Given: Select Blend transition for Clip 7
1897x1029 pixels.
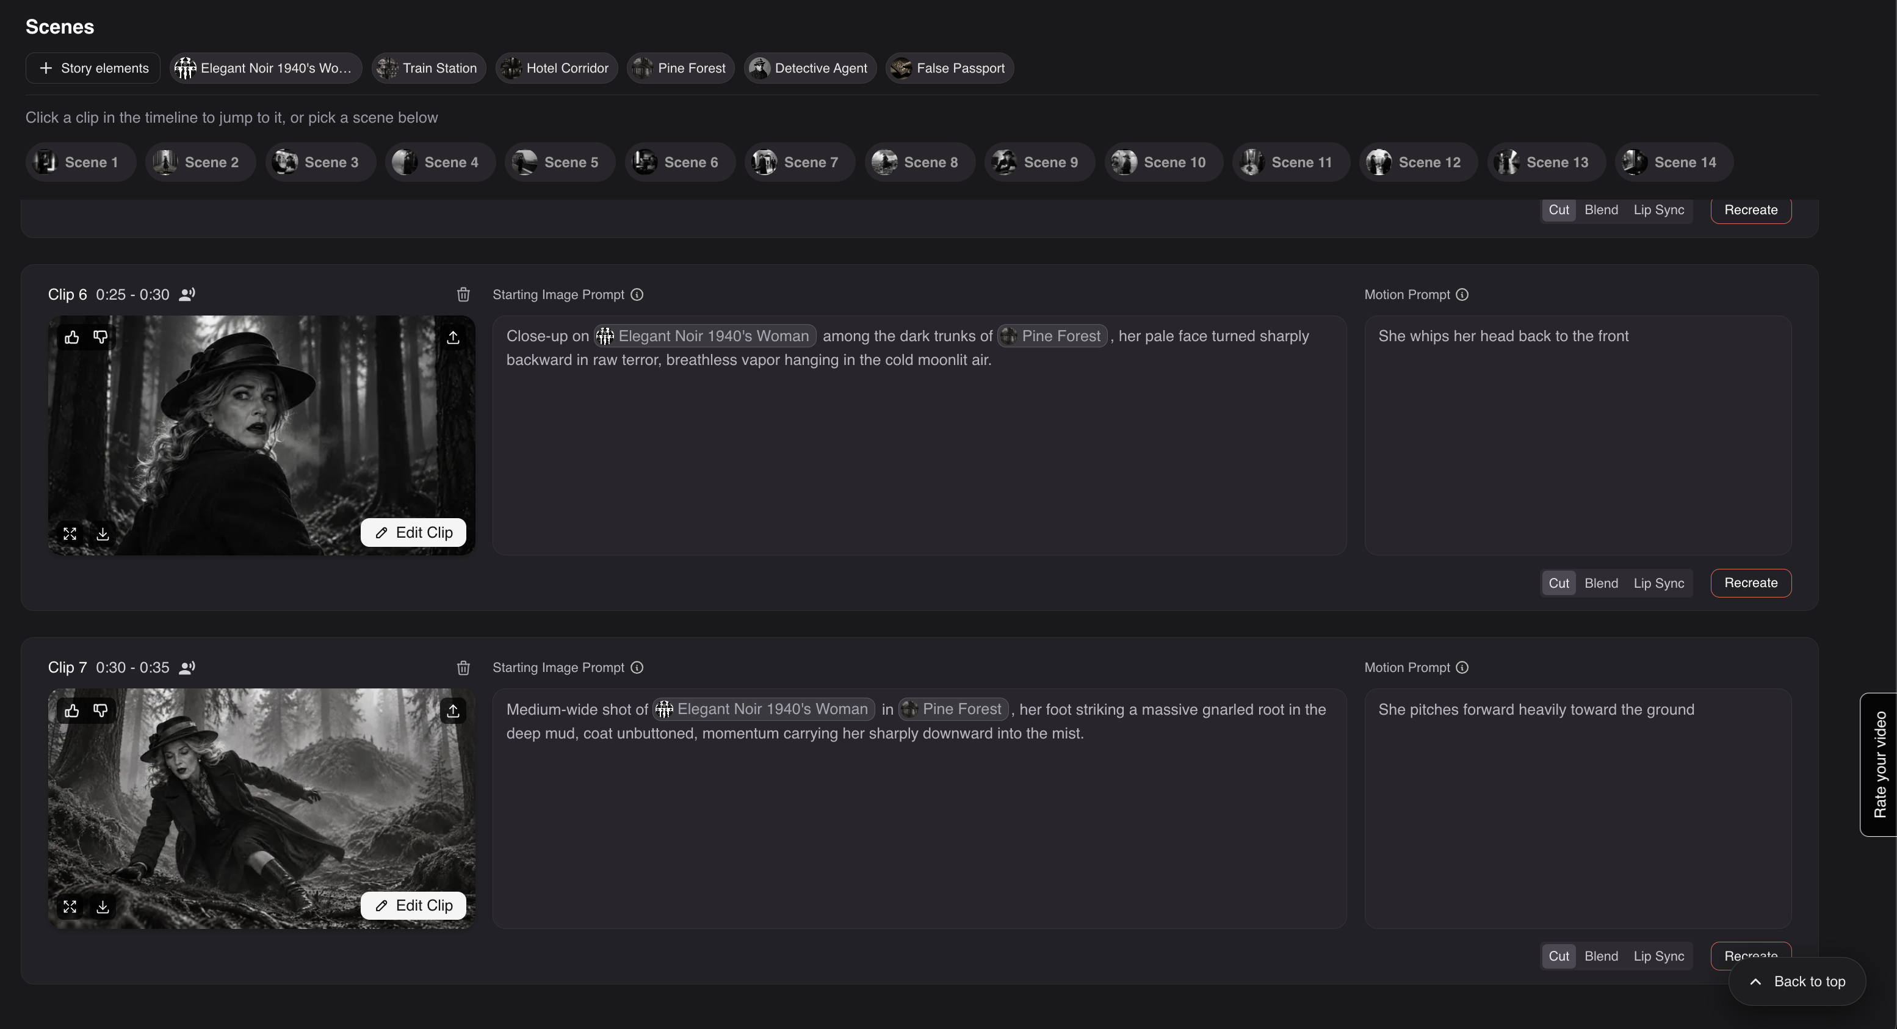Looking at the screenshot, I should [1601, 957].
